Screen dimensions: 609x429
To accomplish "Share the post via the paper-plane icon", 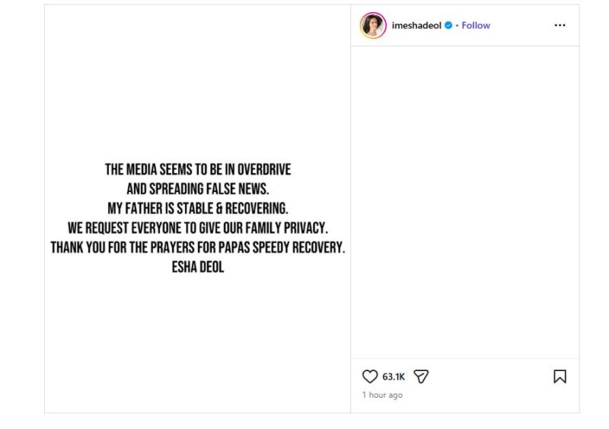I will (422, 376).
